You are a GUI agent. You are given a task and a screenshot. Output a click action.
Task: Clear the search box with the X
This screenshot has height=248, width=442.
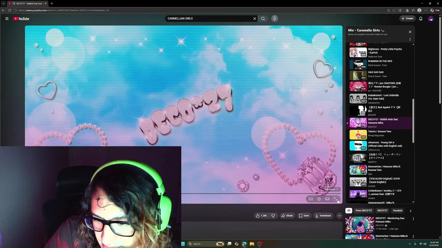click(x=254, y=19)
